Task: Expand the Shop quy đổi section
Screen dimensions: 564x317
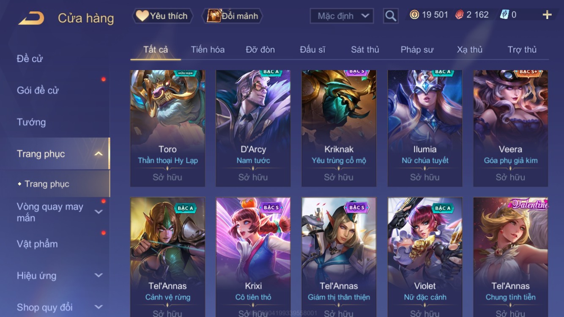Action: click(99, 307)
